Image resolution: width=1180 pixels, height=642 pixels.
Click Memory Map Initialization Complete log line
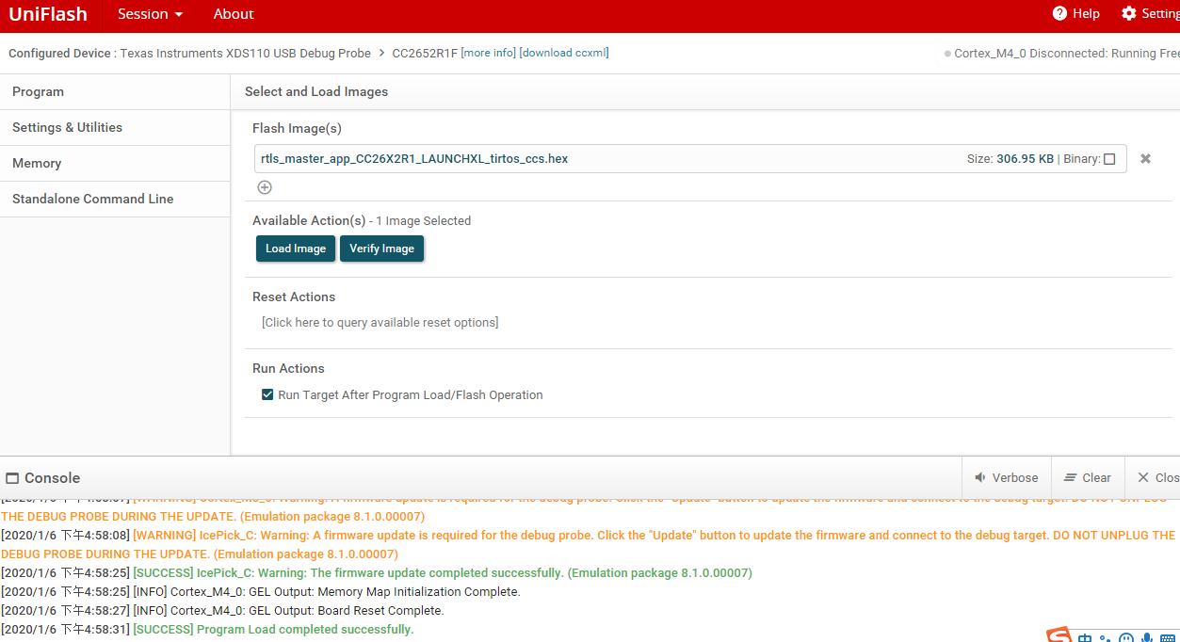pyautogui.click(x=261, y=592)
